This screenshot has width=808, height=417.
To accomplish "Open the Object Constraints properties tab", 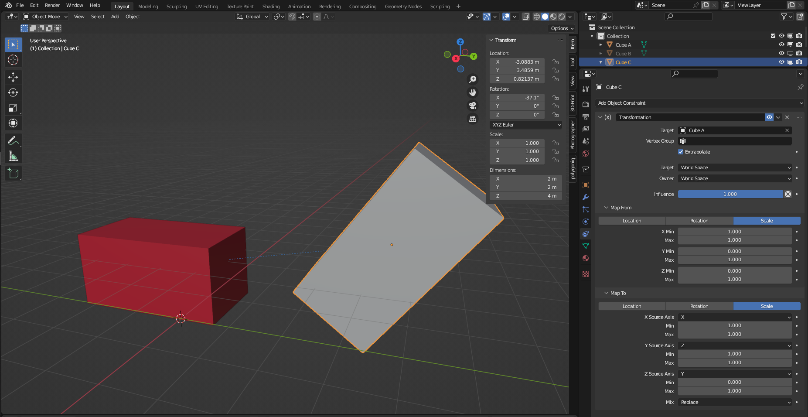I will [586, 234].
